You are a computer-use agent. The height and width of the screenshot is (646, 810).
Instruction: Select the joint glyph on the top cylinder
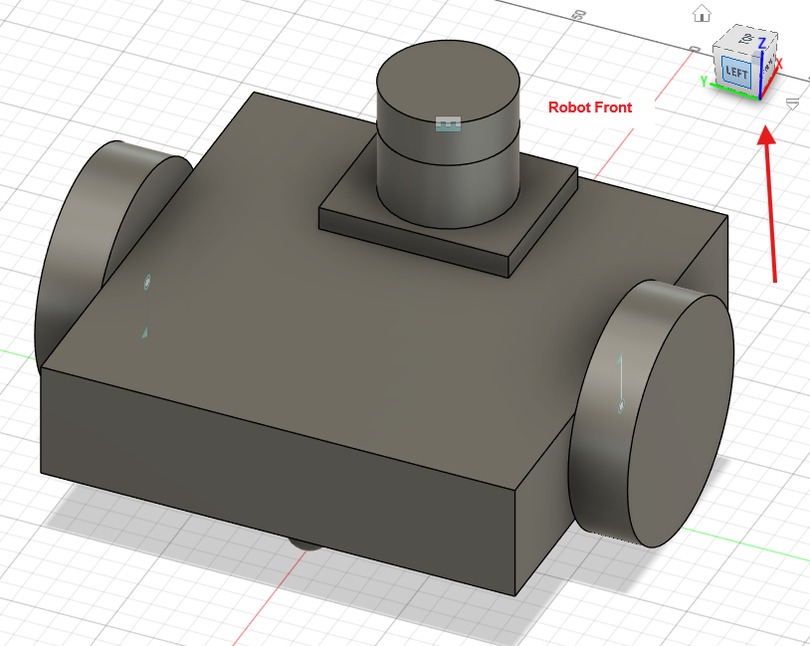pos(448,124)
